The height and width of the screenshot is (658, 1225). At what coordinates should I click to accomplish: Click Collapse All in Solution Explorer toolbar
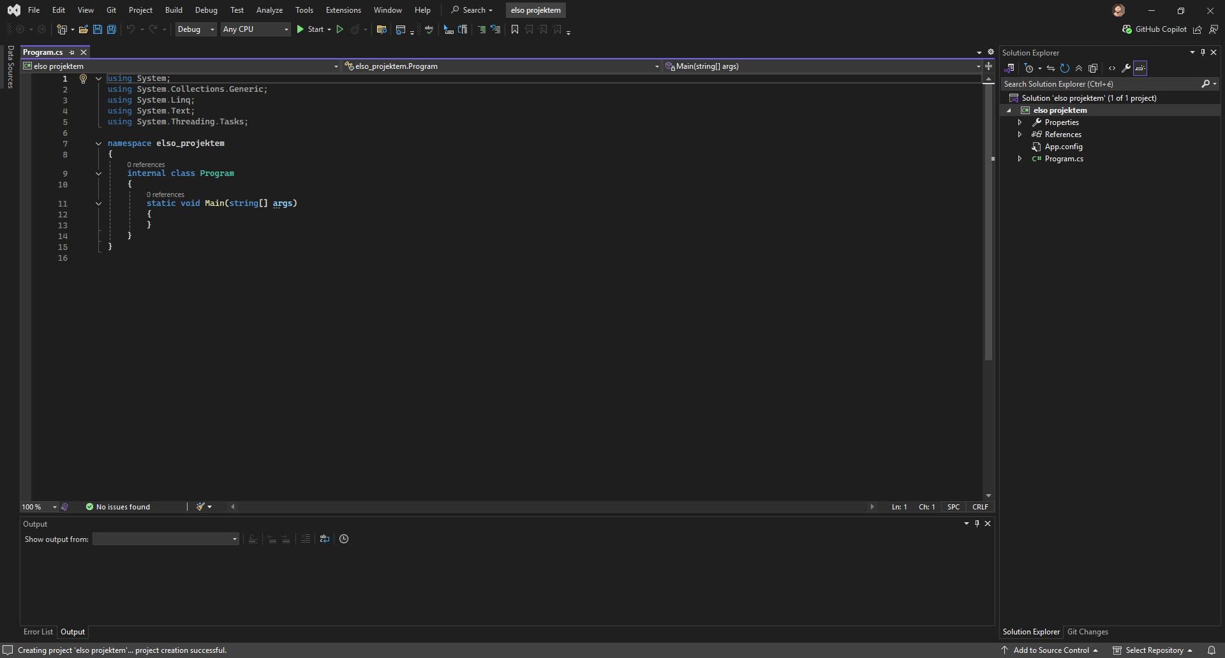click(1079, 68)
